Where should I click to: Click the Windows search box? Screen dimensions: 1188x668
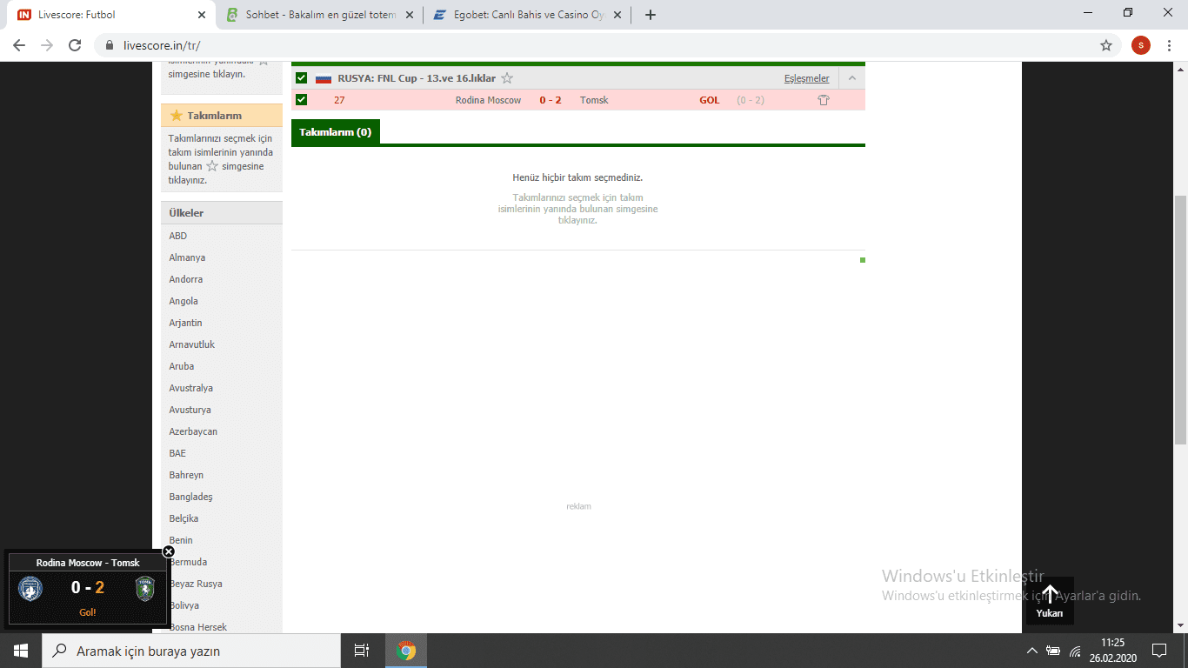point(191,651)
